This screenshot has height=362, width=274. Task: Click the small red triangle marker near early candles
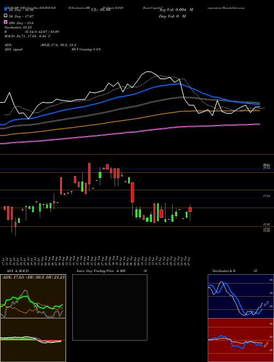pos(22,210)
